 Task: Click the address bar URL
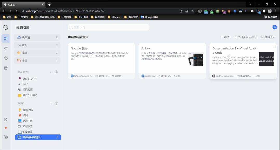(65, 11)
